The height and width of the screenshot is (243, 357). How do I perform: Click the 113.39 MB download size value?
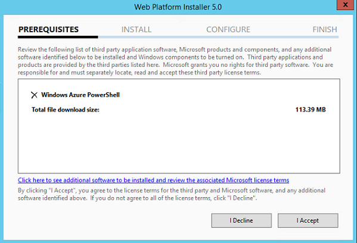311,110
